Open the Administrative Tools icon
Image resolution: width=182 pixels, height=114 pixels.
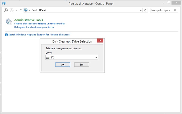pyautogui.click(x=9, y=22)
